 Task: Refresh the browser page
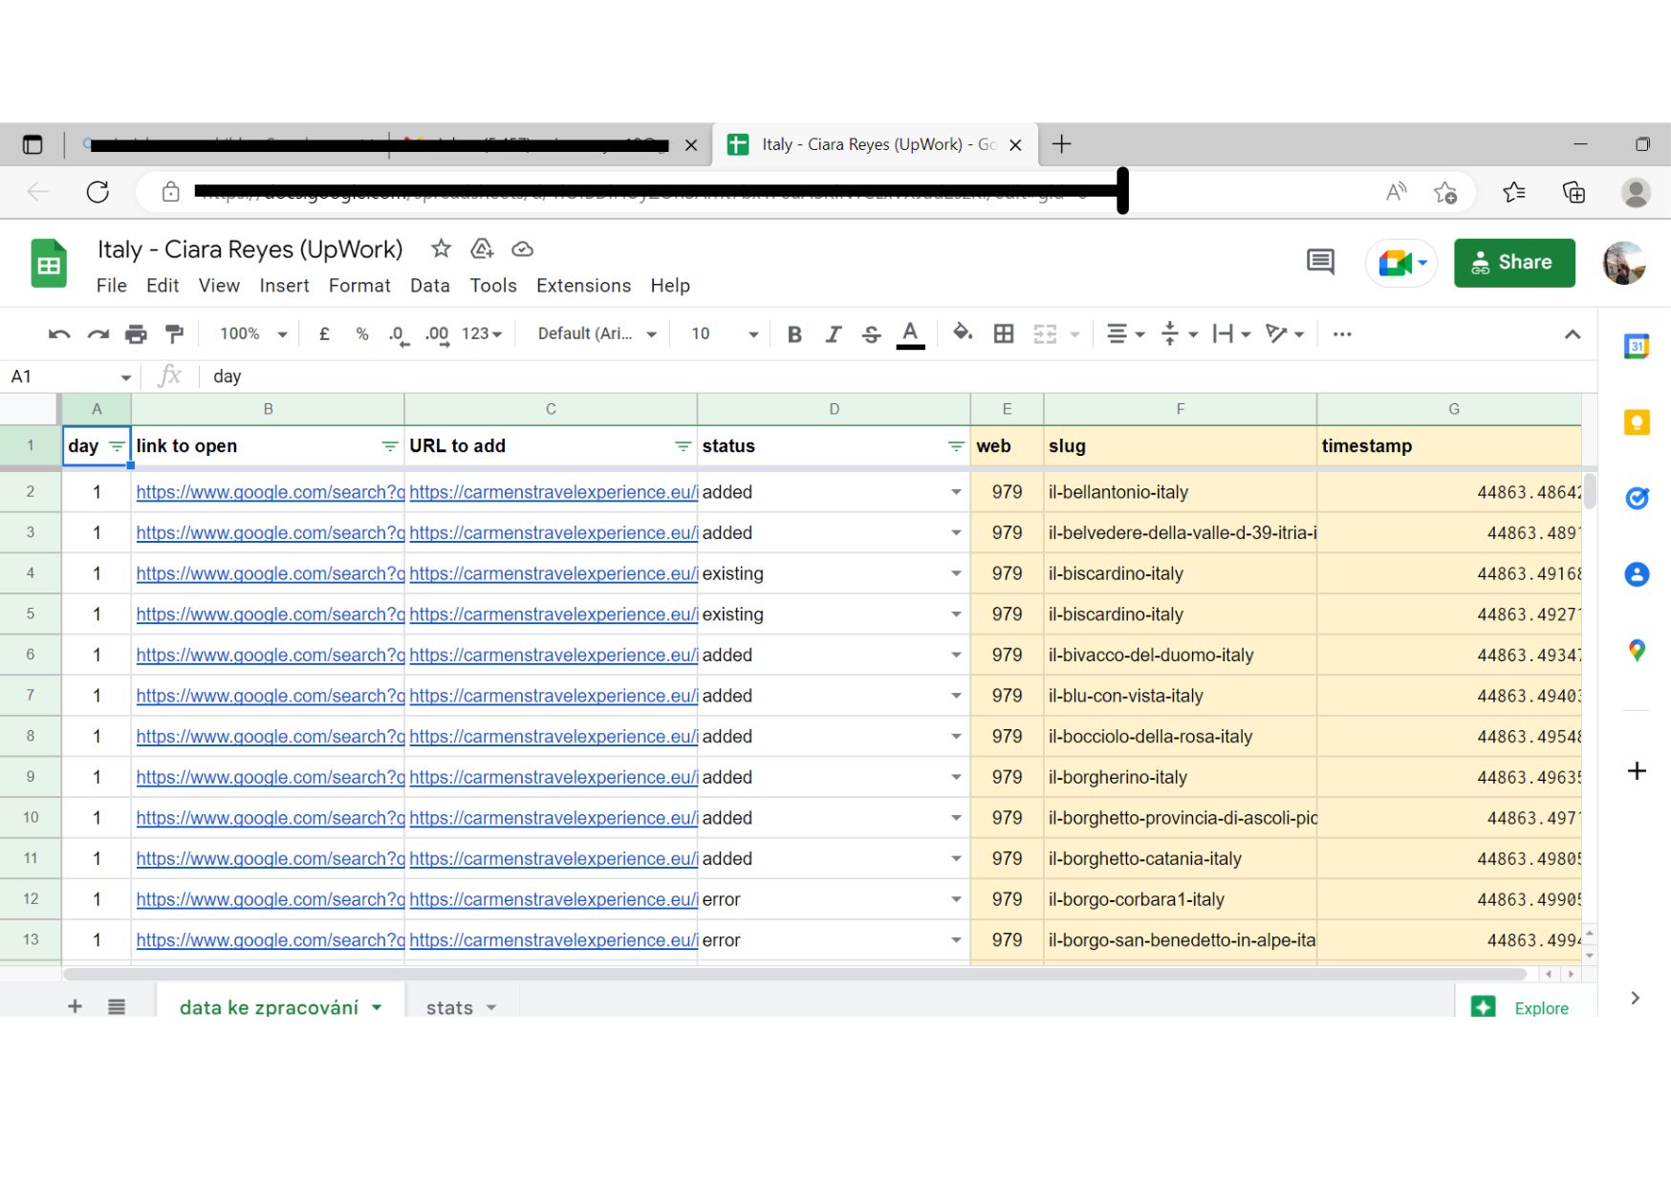[98, 192]
